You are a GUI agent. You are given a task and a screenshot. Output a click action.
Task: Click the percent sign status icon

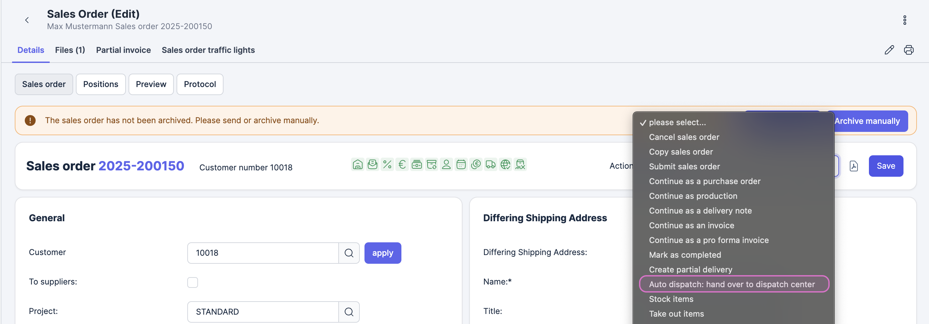tap(387, 165)
